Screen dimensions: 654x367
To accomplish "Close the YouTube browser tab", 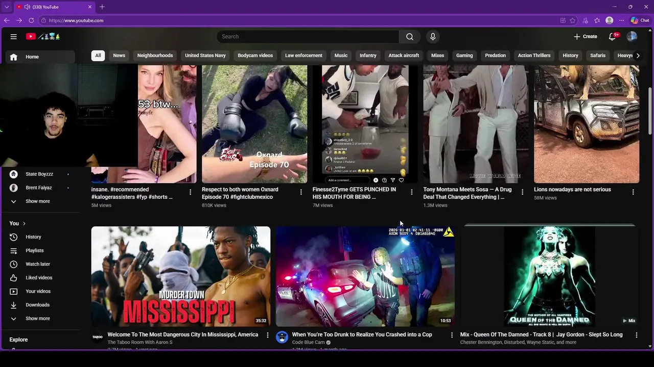I will [90, 7].
